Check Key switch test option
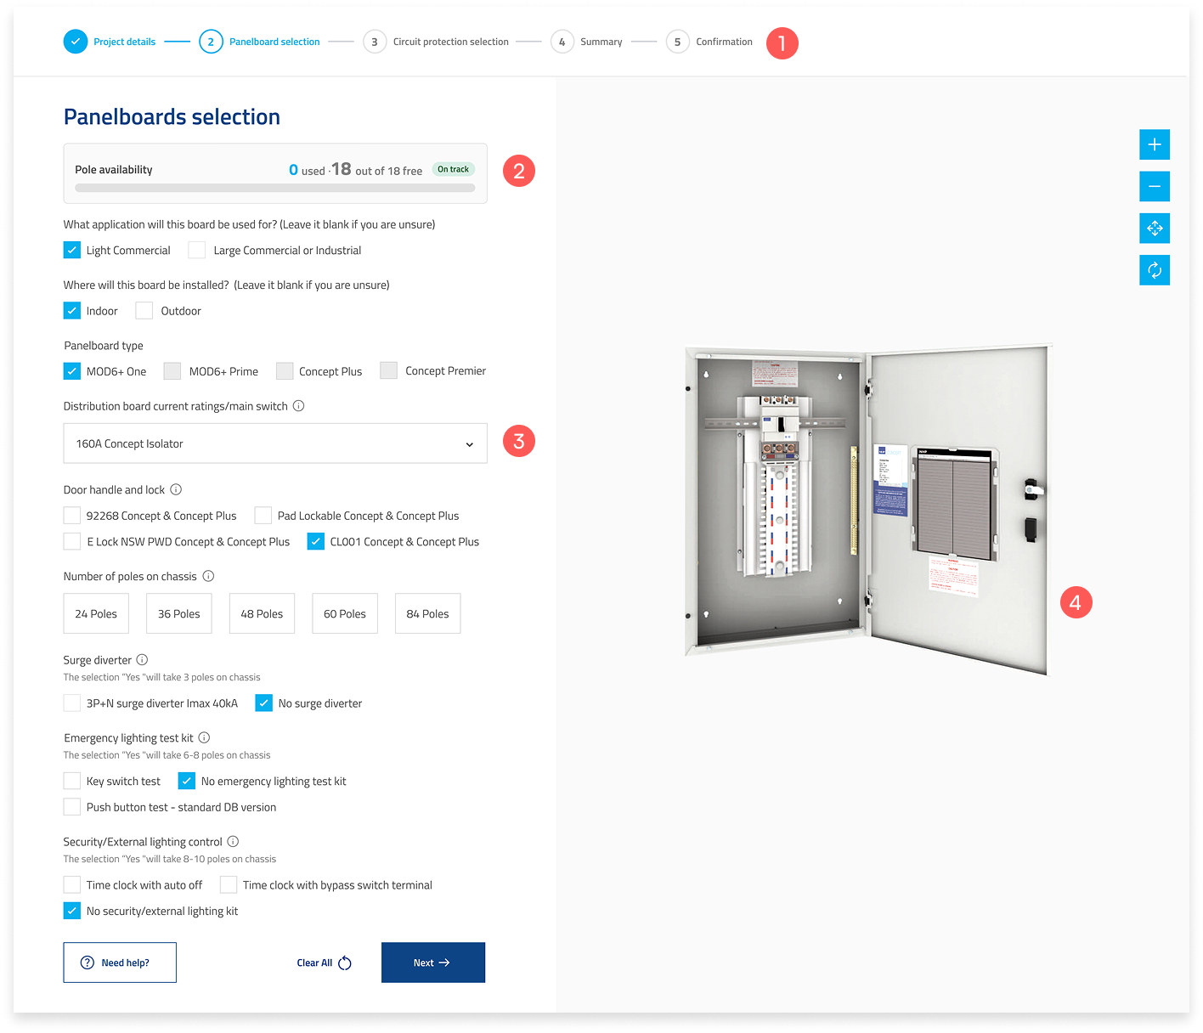This screenshot has height=1033, width=1203. [72, 781]
